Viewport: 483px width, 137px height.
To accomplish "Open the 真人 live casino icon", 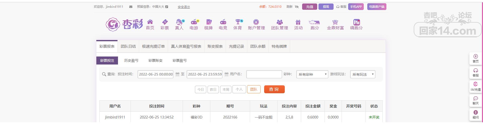I will pos(180,22).
